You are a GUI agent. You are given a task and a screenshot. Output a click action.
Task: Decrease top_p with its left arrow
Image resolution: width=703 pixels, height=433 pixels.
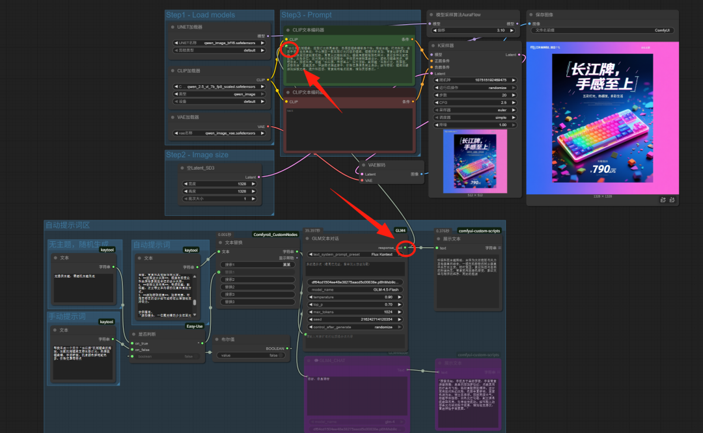pos(310,304)
